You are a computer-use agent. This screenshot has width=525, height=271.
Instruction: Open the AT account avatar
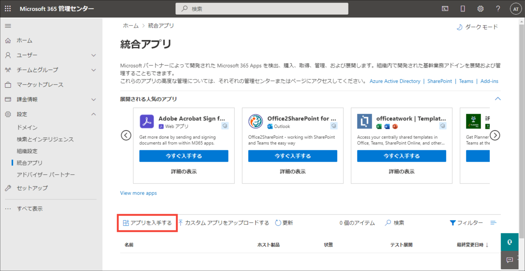pyautogui.click(x=516, y=9)
